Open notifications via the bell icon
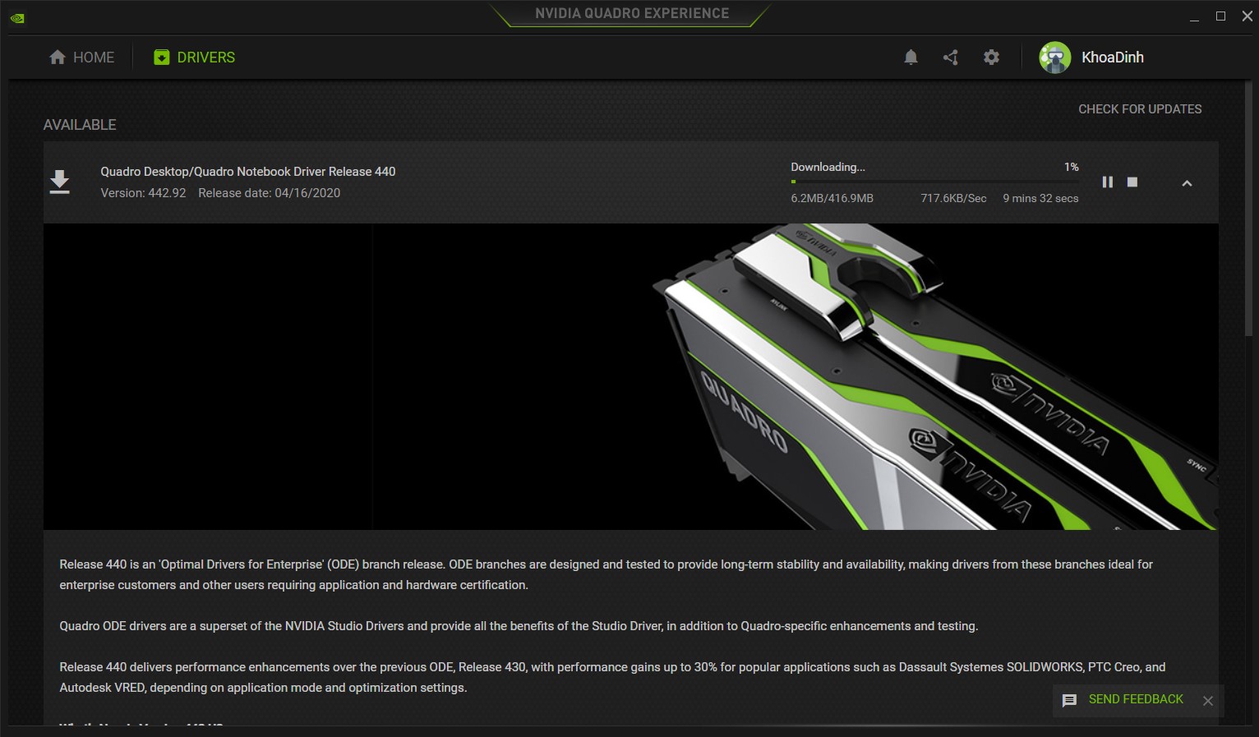The image size is (1259, 737). pyautogui.click(x=911, y=57)
